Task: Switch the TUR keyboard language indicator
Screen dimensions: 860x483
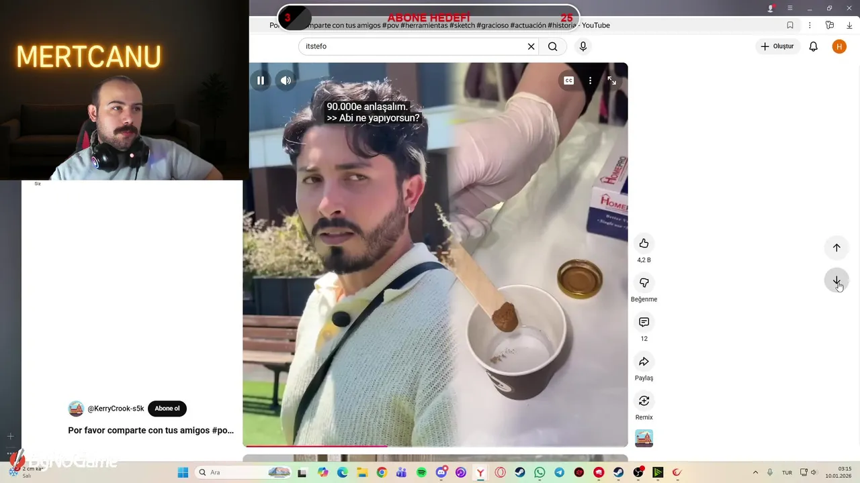Action: tap(787, 472)
